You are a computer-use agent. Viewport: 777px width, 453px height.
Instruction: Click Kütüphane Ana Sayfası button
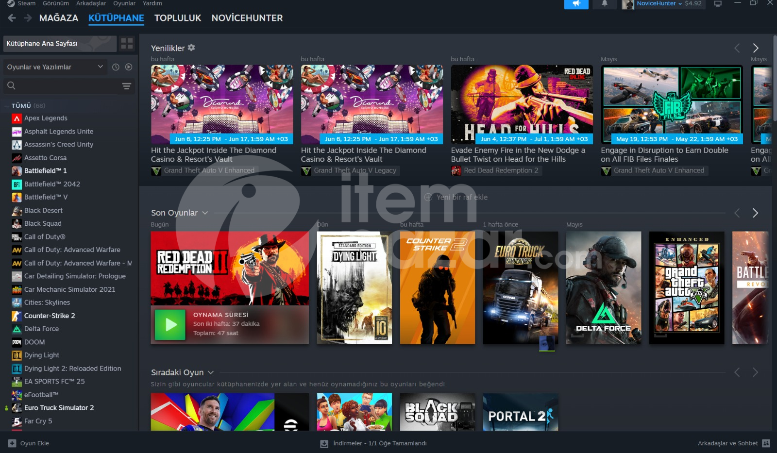[x=60, y=44]
